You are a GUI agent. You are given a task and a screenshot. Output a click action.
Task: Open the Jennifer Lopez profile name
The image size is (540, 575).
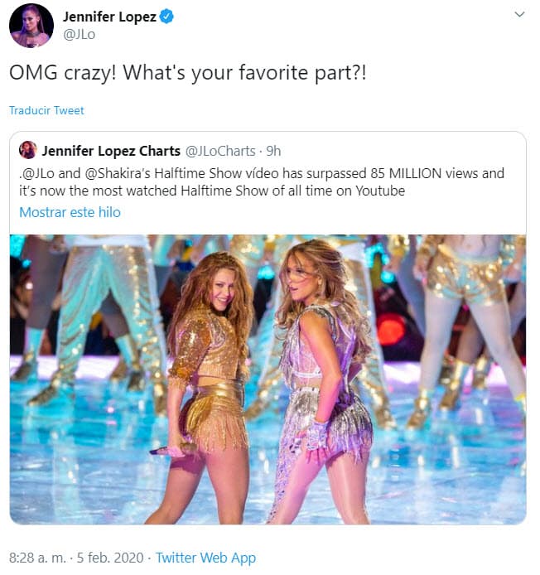[109, 17]
